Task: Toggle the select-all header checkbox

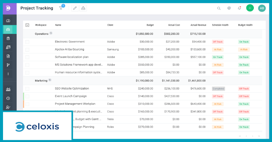Action: pyautogui.click(x=27, y=25)
